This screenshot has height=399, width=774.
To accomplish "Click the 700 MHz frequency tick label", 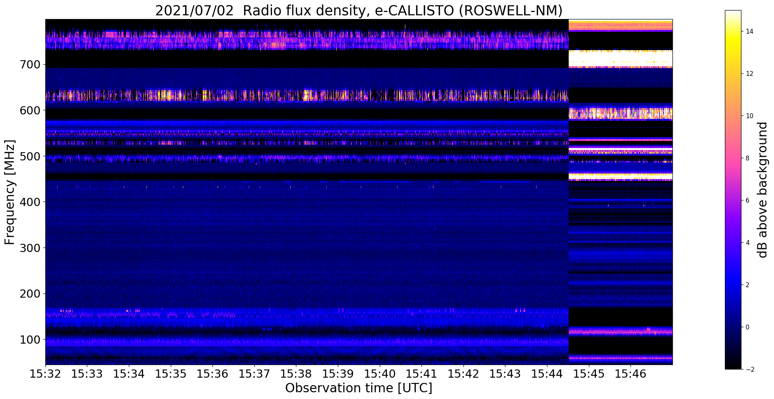I will pos(30,65).
